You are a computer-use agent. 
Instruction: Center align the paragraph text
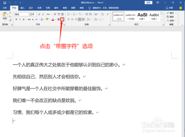[x=72, y=20]
